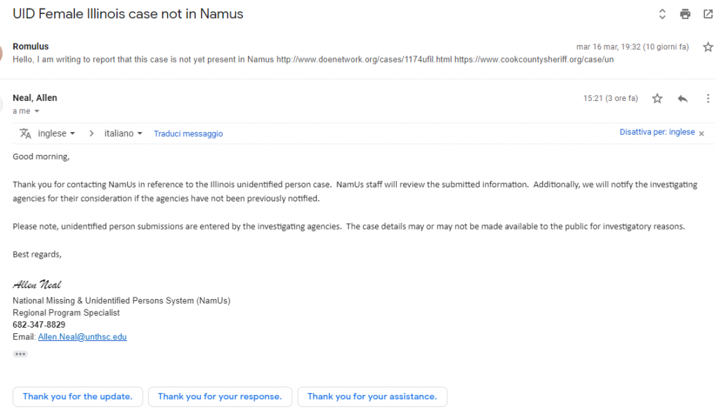This screenshot has width=719, height=414.
Task: Close the translation bar
Action: [701, 133]
